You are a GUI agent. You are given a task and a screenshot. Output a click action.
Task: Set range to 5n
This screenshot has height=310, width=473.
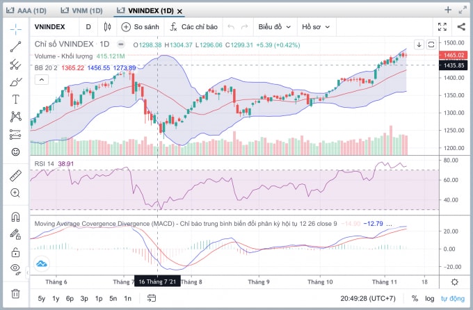(113, 299)
